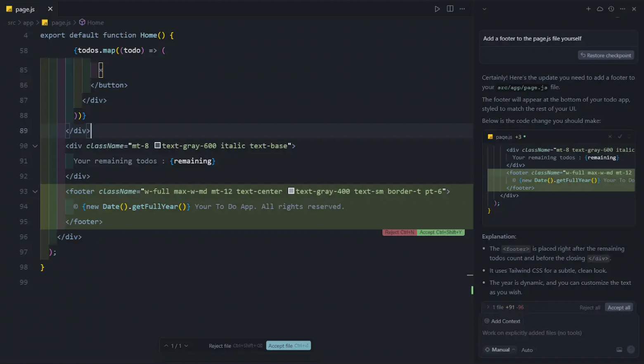Select the Home breadcrumb item

(95, 23)
